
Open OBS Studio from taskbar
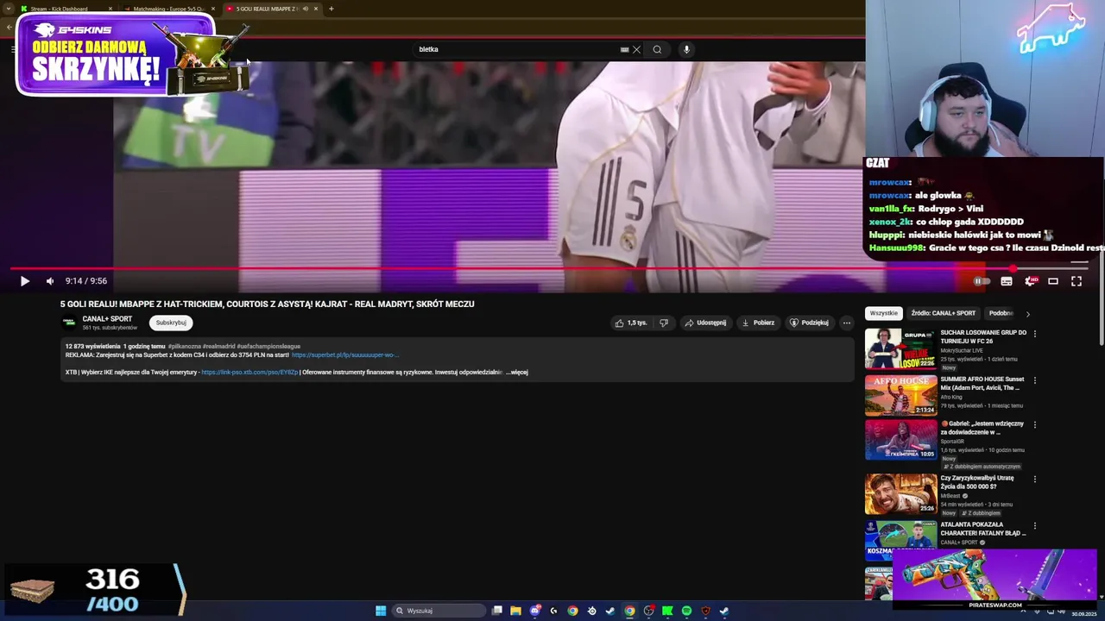pyautogui.click(x=649, y=611)
